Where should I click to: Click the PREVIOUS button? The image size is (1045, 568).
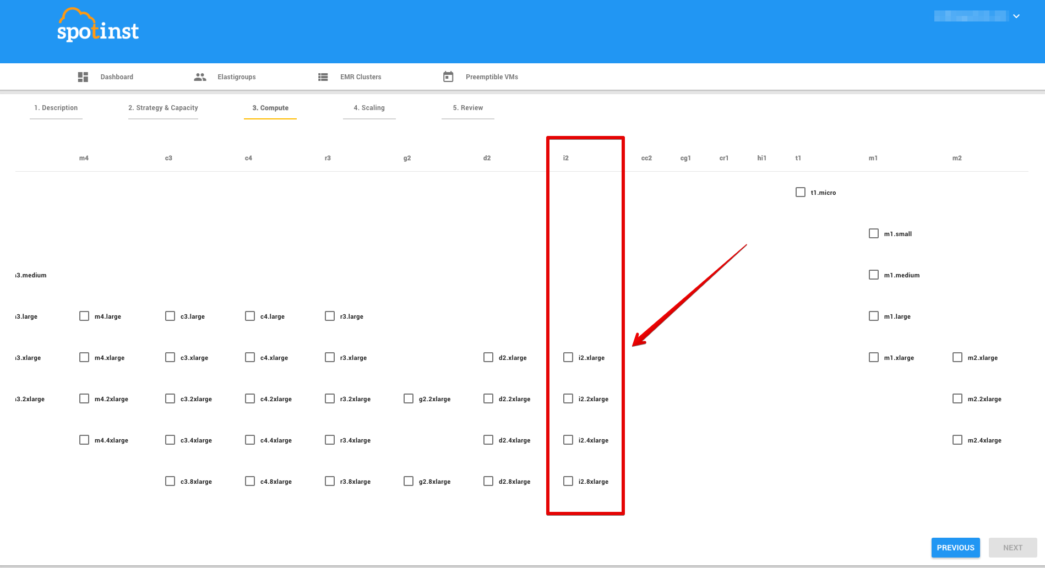[x=955, y=548]
